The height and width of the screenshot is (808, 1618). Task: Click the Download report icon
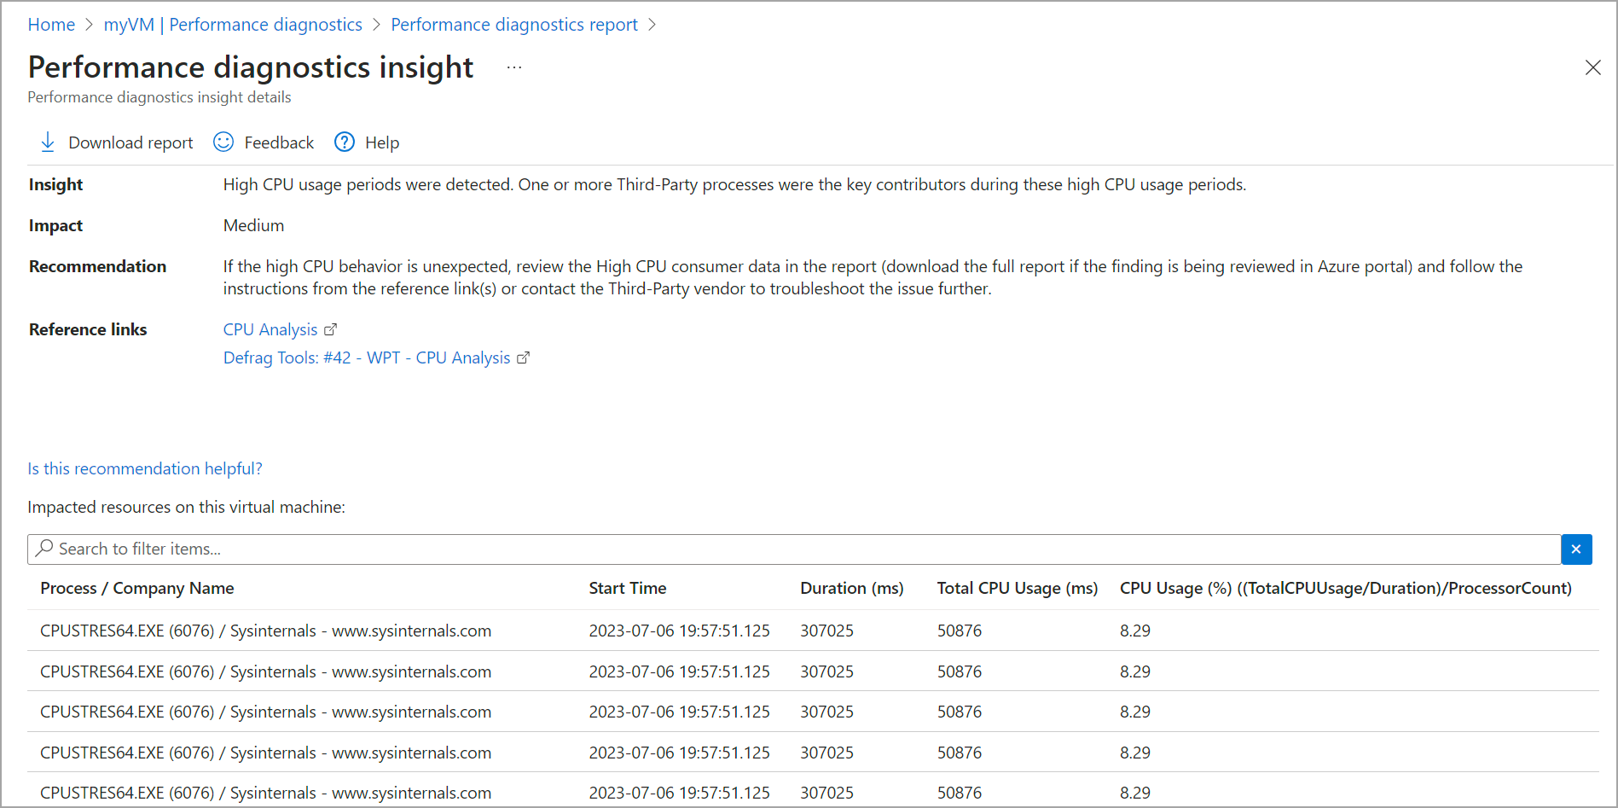(48, 142)
